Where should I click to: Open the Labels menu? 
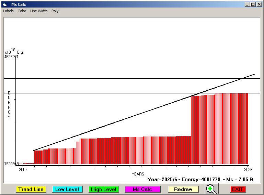coord(8,11)
